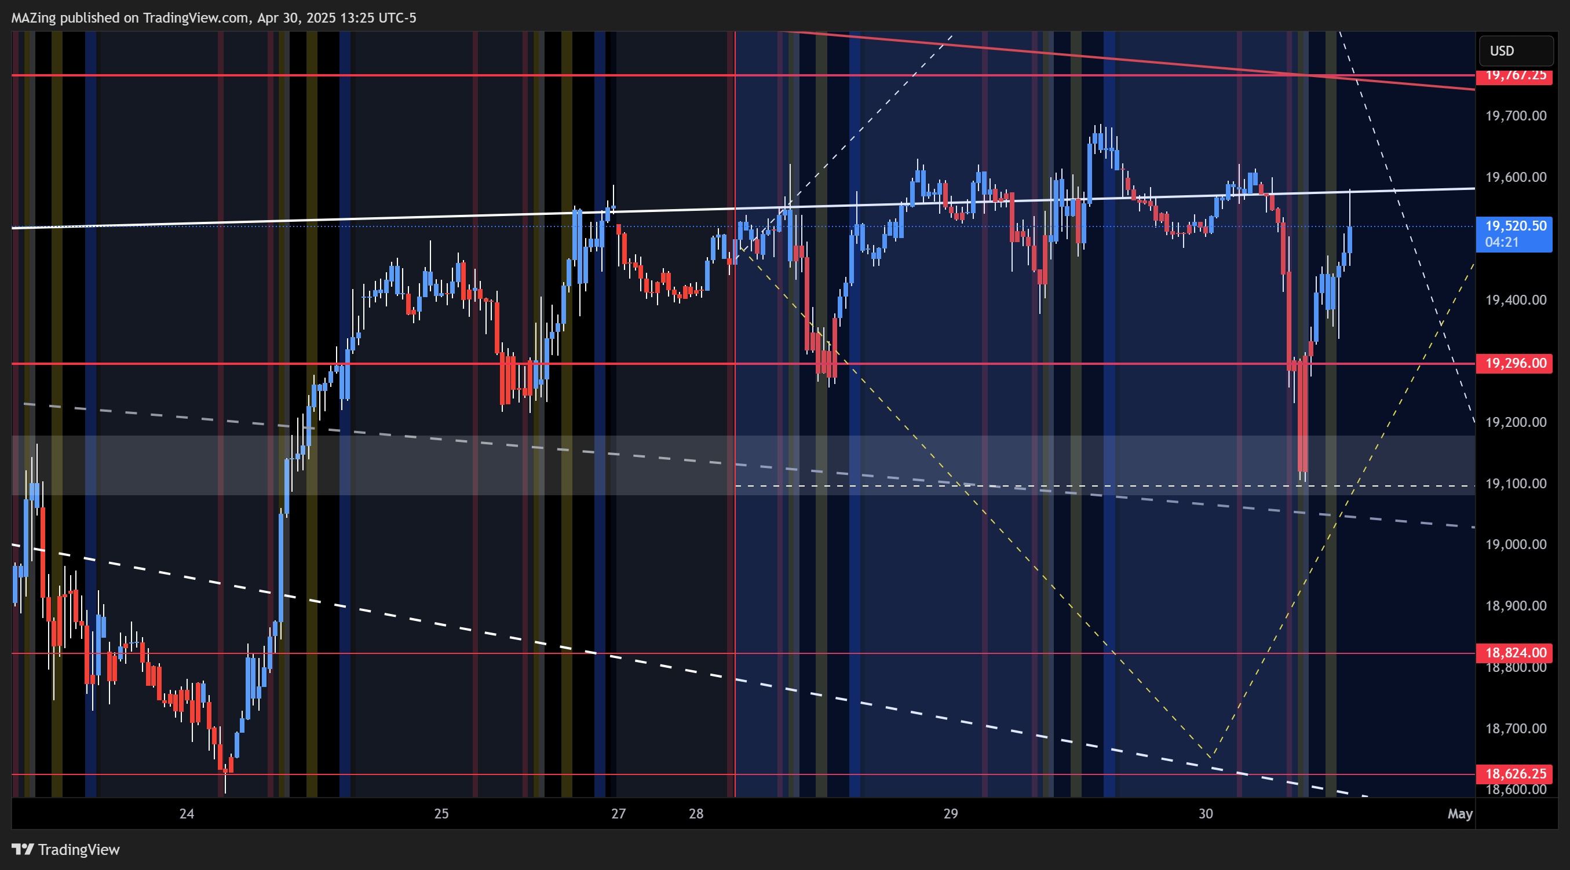Click the 19,700.00 price axis value
Image resolution: width=1570 pixels, height=870 pixels.
(1516, 116)
